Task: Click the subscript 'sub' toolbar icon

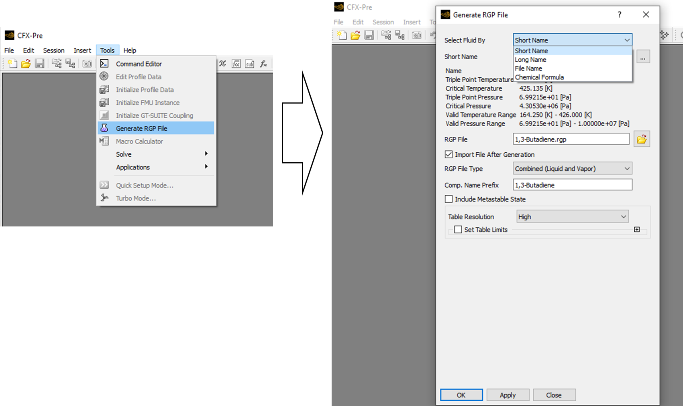Action: point(249,63)
